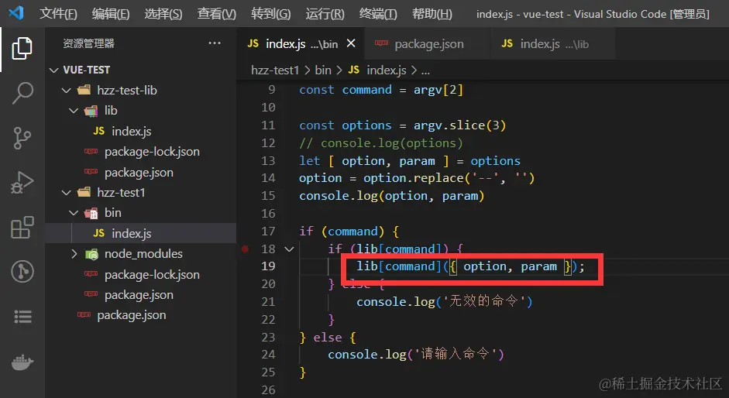Open 查看(V) menu

pos(217,14)
